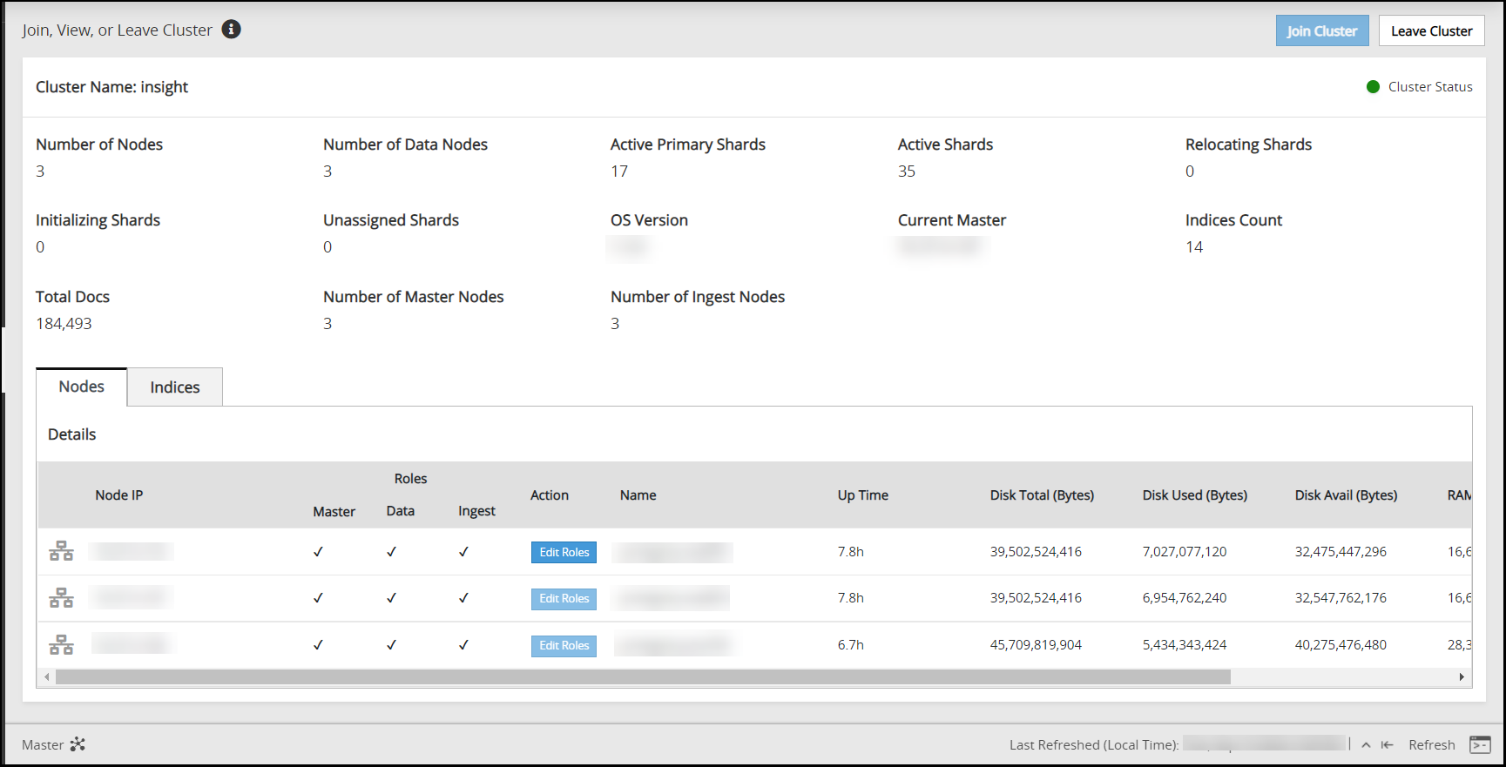This screenshot has width=1506, height=767.
Task: Switch to the Indices tab
Action: pos(175,387)
